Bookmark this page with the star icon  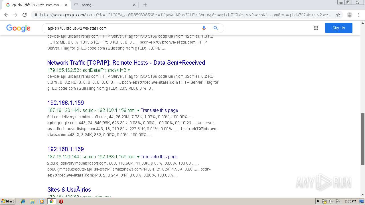click(x=338, y=15)
